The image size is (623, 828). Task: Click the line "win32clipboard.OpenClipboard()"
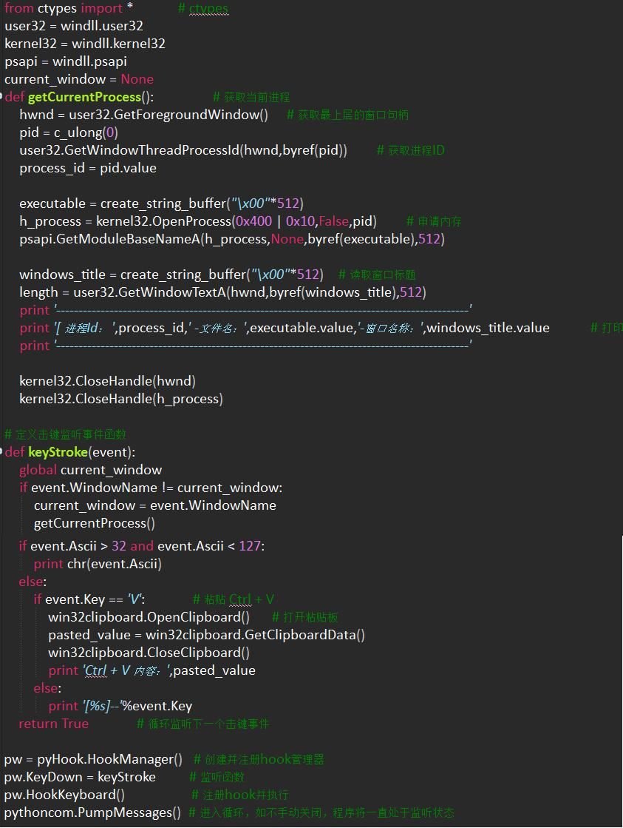click(149, 617)
